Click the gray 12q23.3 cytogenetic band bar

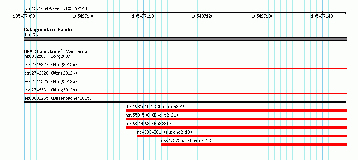[x=185, y=39]
